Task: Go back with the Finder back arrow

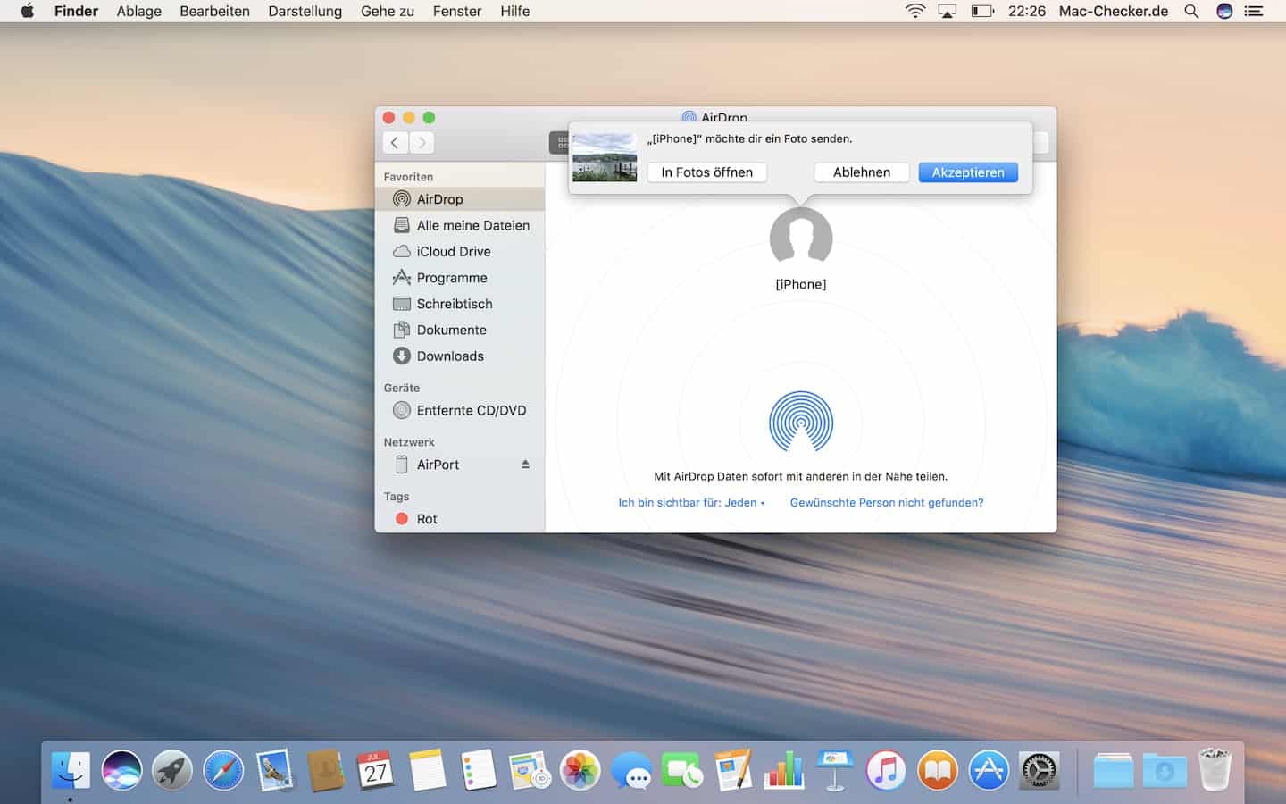Action: (x=395, y=142)
